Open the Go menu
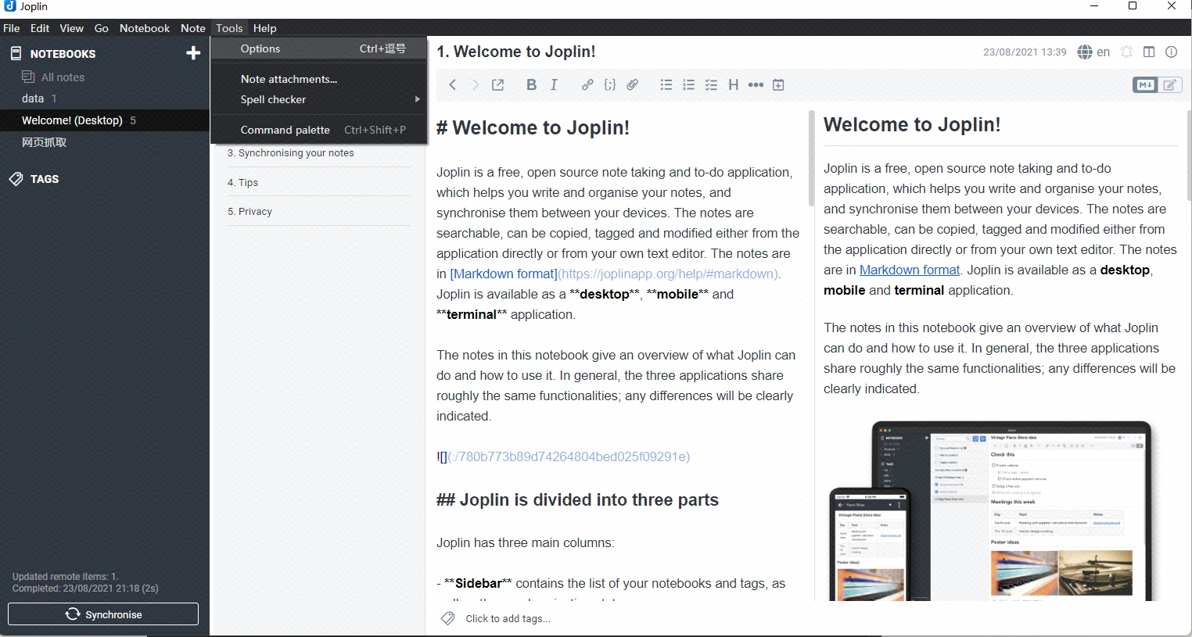Viewport: 1192px width, 637px height. tap(102, 28)
